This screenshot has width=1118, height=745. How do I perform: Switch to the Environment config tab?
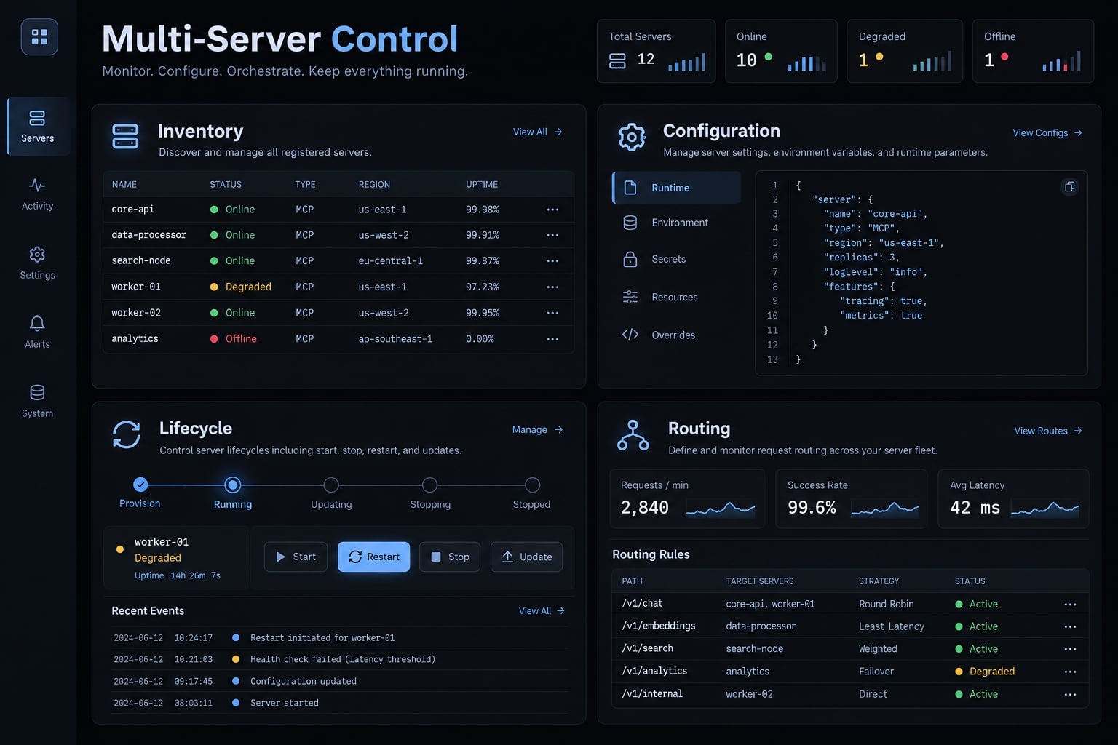pos(677,223)
